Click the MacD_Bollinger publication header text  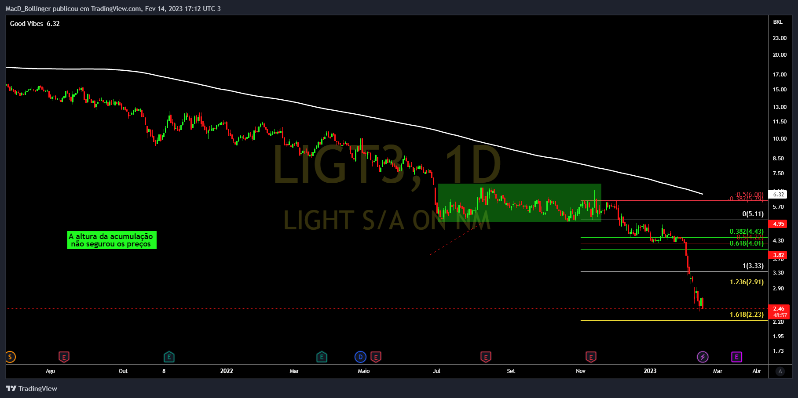click(113, 9)
